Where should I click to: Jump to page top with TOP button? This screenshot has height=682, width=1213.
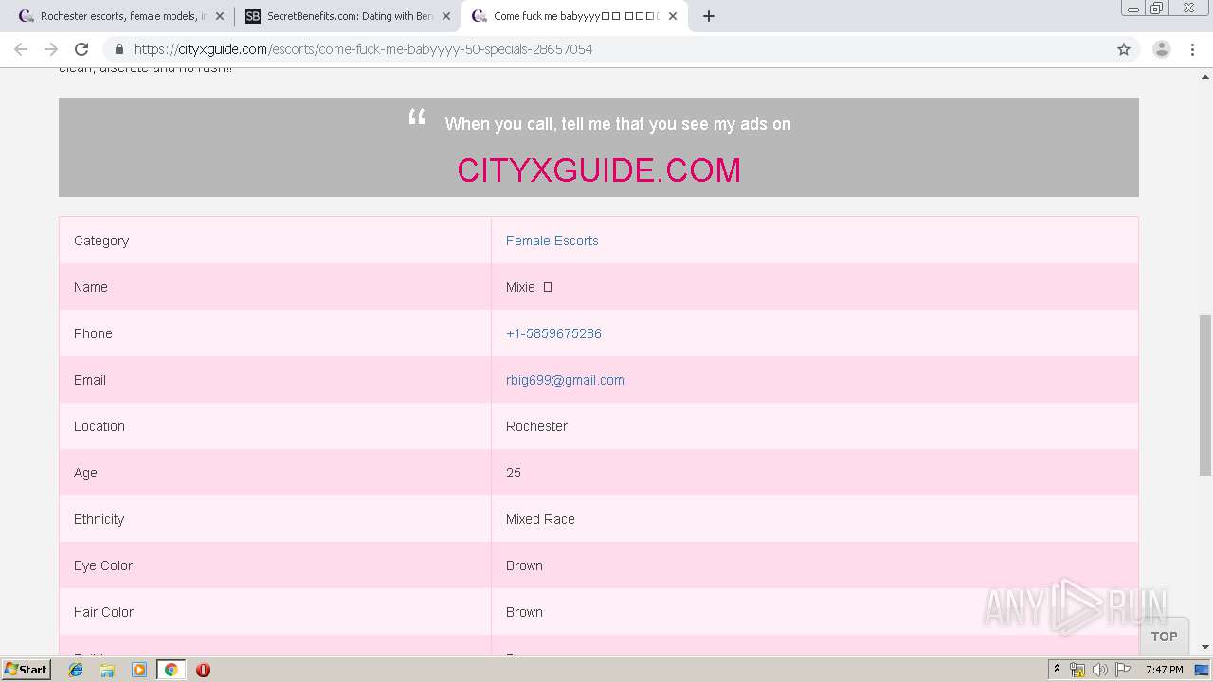tap(1164, 637)
